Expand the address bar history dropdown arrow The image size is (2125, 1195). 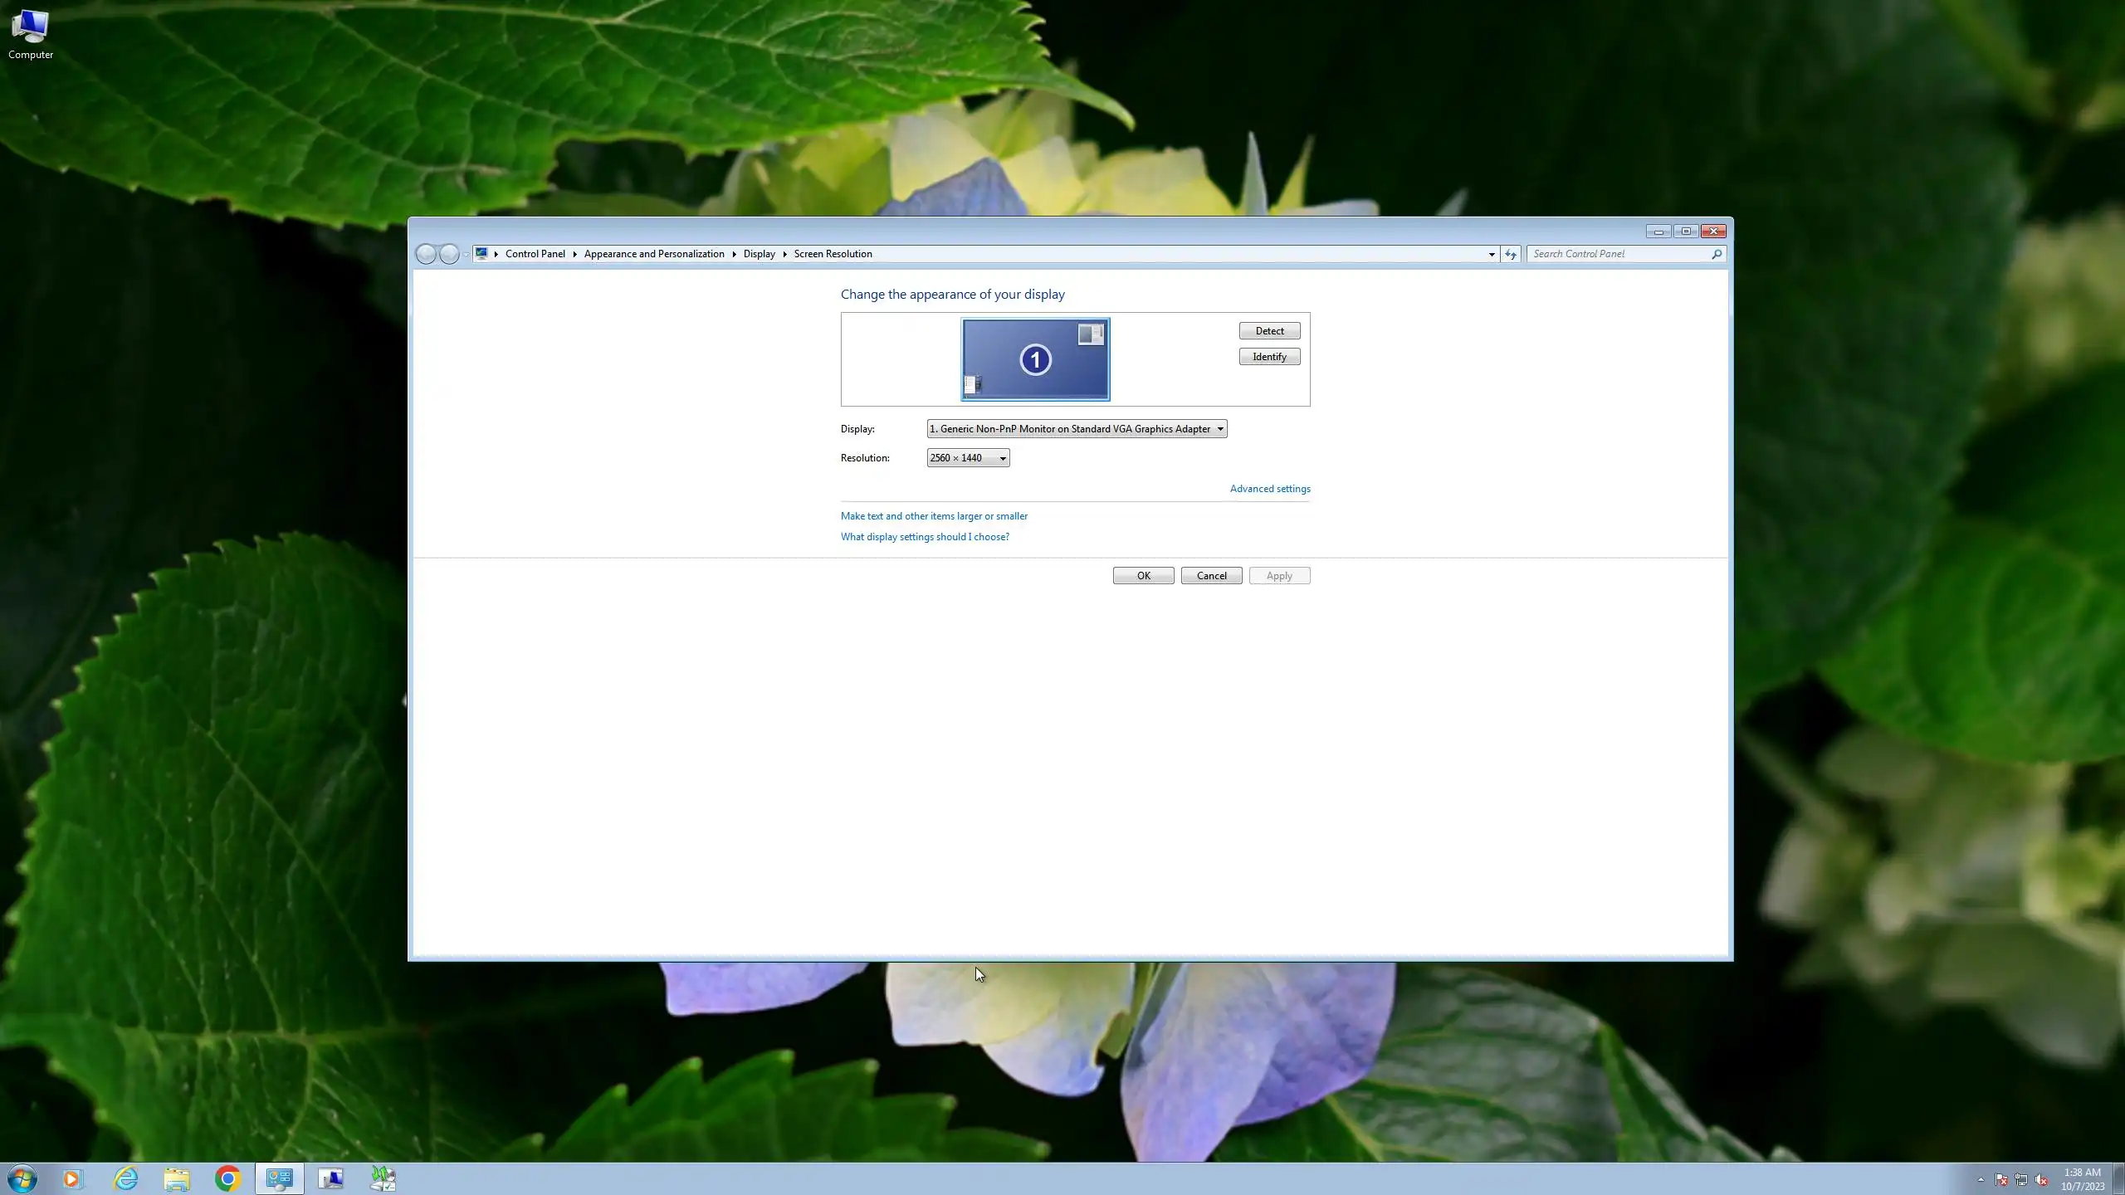pyautogui.click(x=1491, y=254)
